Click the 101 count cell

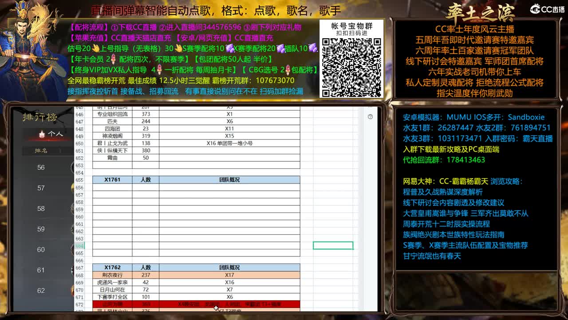(x=146, y=297)
